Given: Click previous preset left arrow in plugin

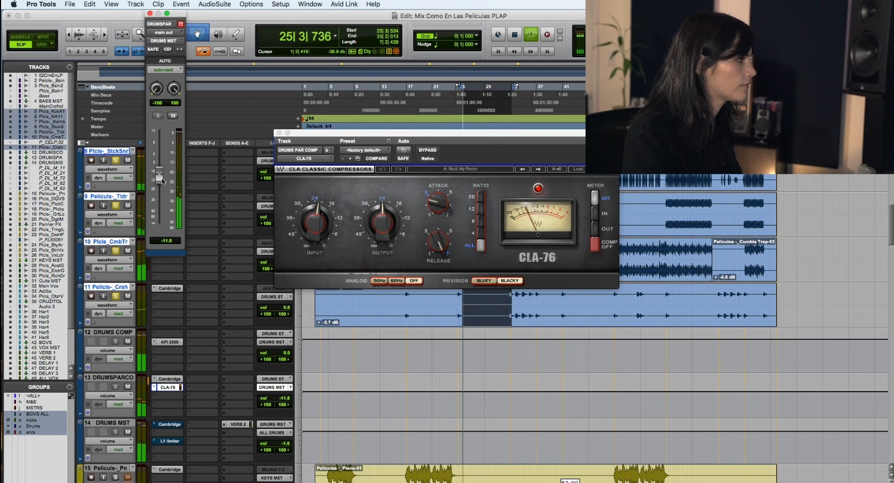Looking at the screenshot, I should pyautogui.click(x=522, y=169).
